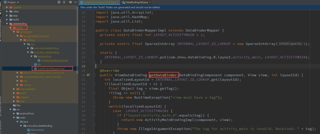This screenshot has width=320, height=134.
Task: Collapse the generated folder arrow
Action: (x=14, y=32)
